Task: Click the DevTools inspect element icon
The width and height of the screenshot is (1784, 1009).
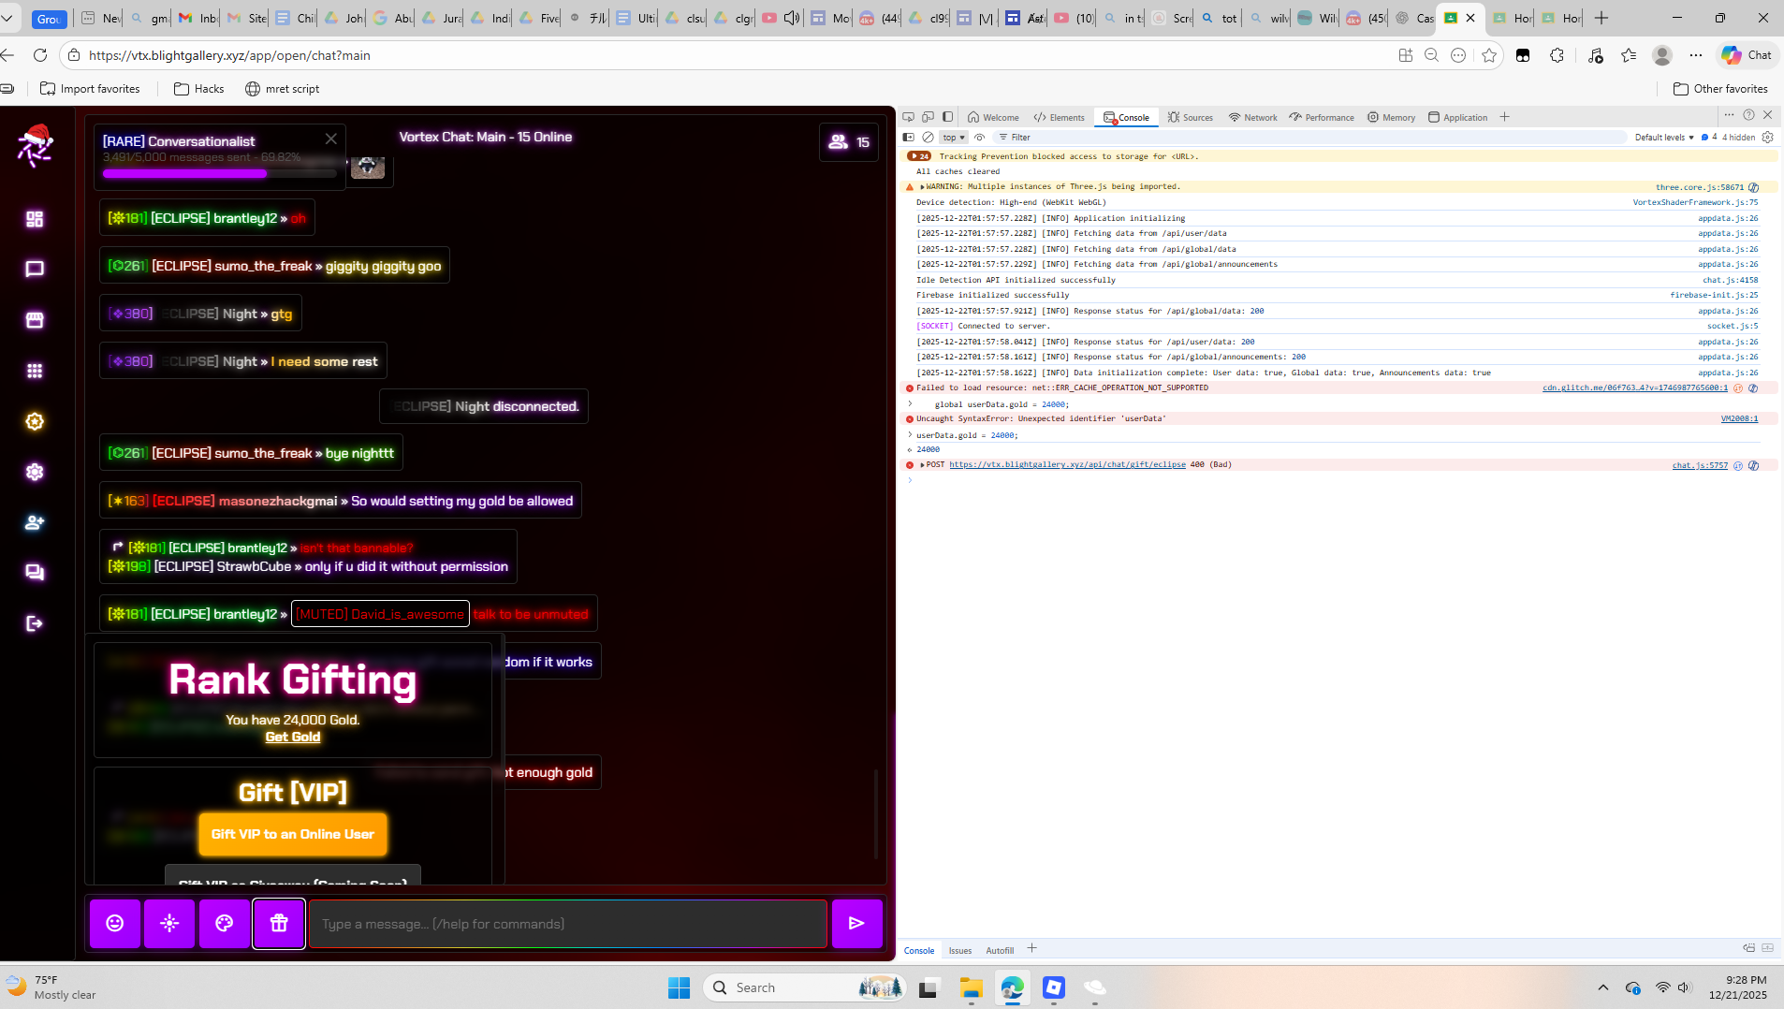Action: tap(908, 117)
